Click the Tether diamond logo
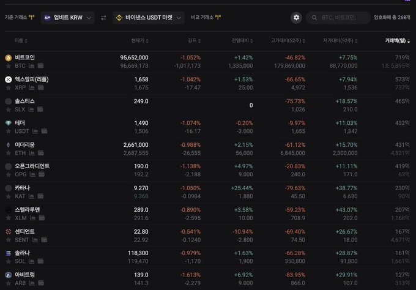Image resolution: width=416 pixels, height=290 pixels. pos(9,123)
